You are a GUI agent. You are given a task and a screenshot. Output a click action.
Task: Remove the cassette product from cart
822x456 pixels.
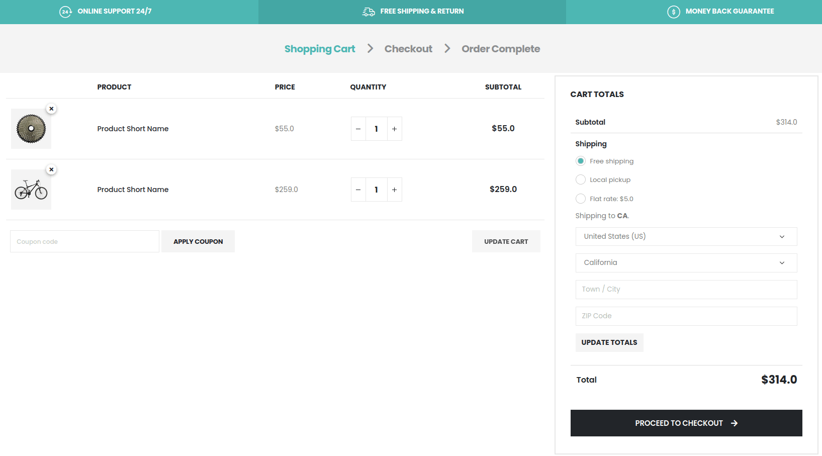point(51,109)
